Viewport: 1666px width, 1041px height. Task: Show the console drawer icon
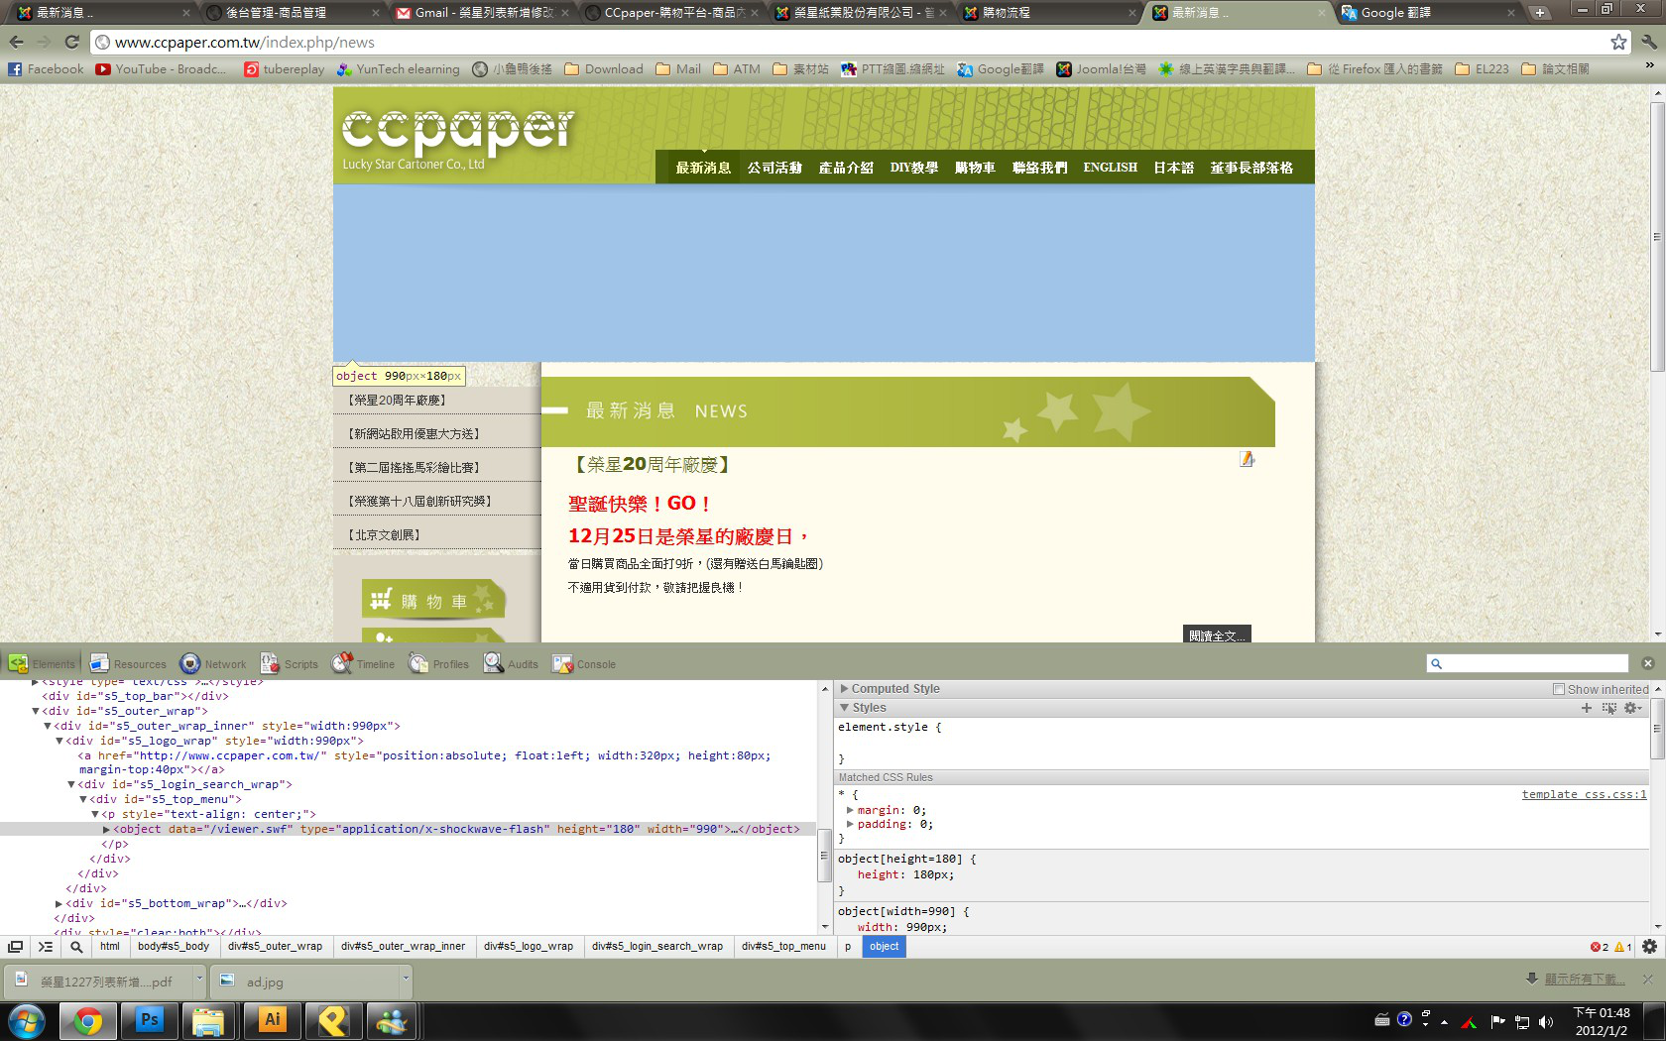pyautogui.click(x=46, y=947)
